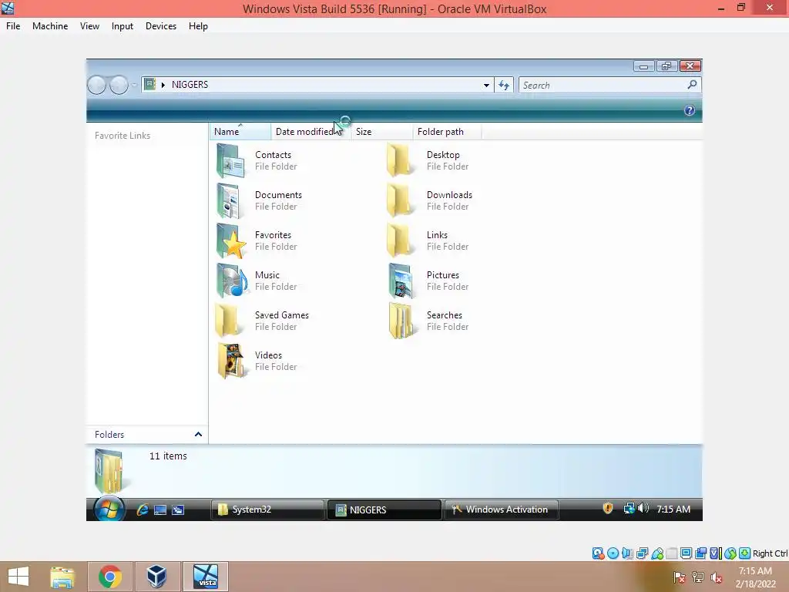This screenshot has height=592, width=789.
Task: Click the Explorer help question mark icon
Action: click(x=690, y=110)
